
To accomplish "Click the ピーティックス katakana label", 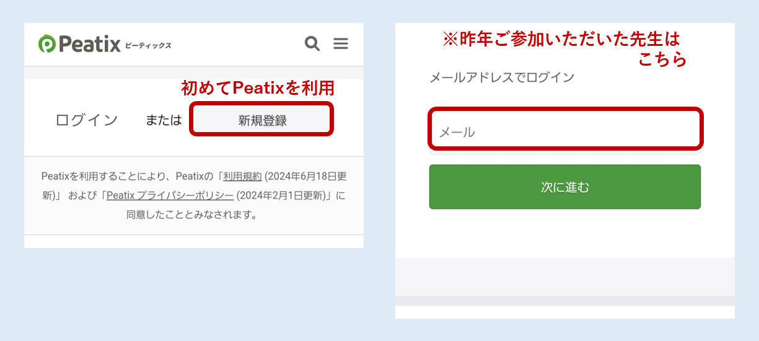I will click(x=147, y=45).
